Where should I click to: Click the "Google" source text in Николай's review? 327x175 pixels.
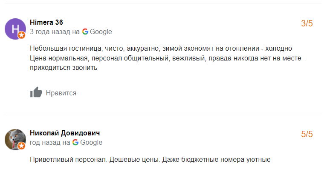pyautogui.click(x=91, y=142)
